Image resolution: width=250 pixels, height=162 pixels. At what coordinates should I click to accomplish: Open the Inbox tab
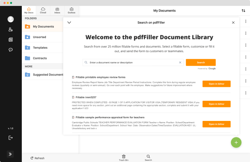click(x=57, y=11)
